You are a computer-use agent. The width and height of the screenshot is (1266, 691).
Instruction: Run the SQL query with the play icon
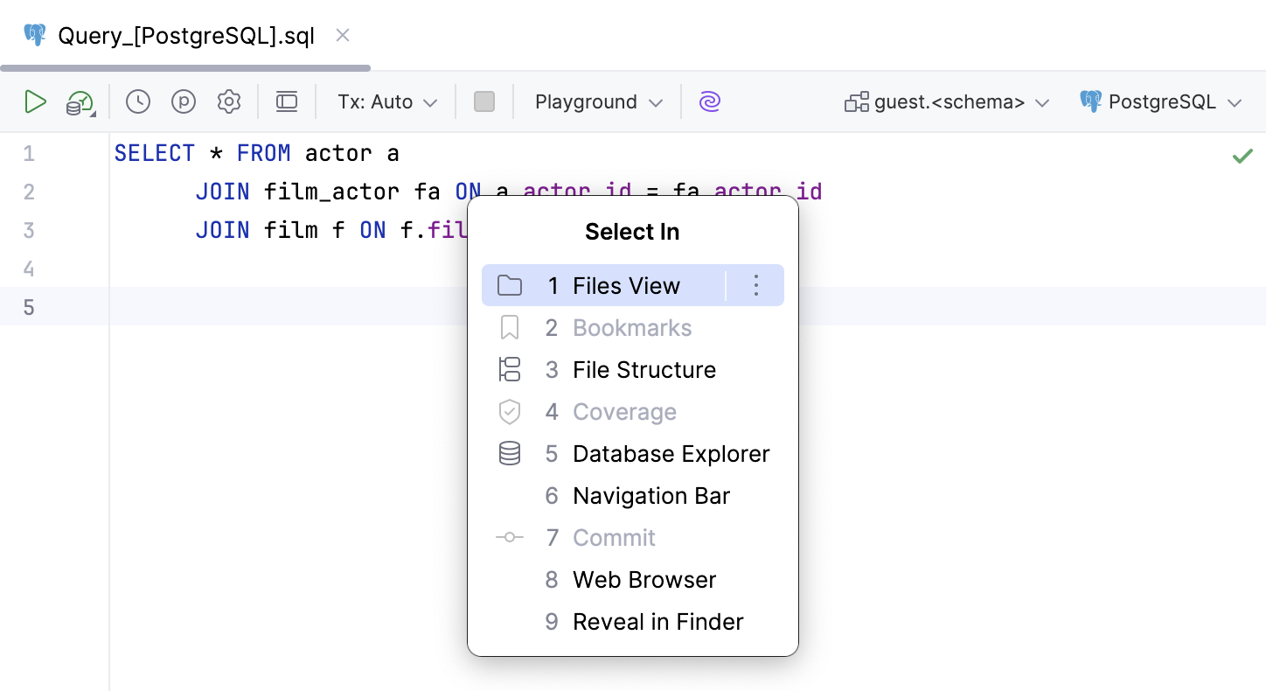36,101
